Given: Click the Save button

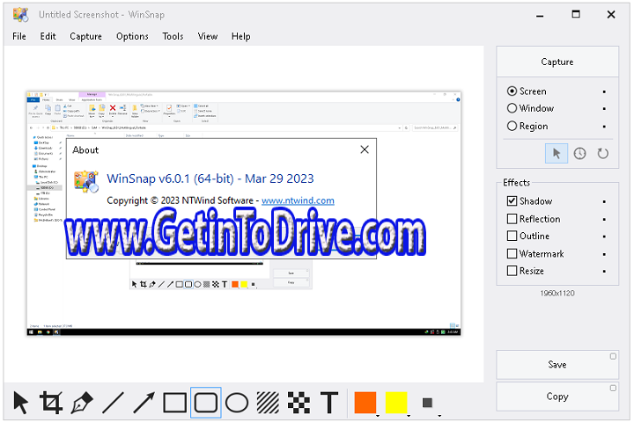Looking at the screenshot, I should (557, 365).
